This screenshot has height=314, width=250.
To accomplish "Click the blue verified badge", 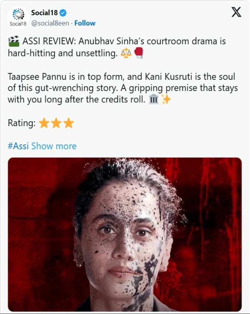I will [x=63, y=13].
